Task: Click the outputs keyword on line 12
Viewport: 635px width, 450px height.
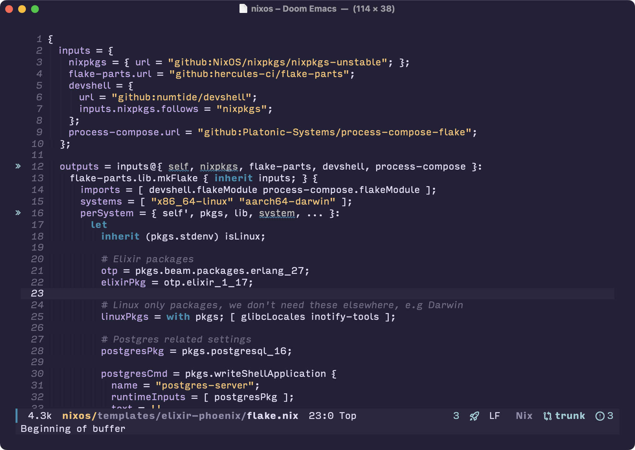Action: pos(79,167)
